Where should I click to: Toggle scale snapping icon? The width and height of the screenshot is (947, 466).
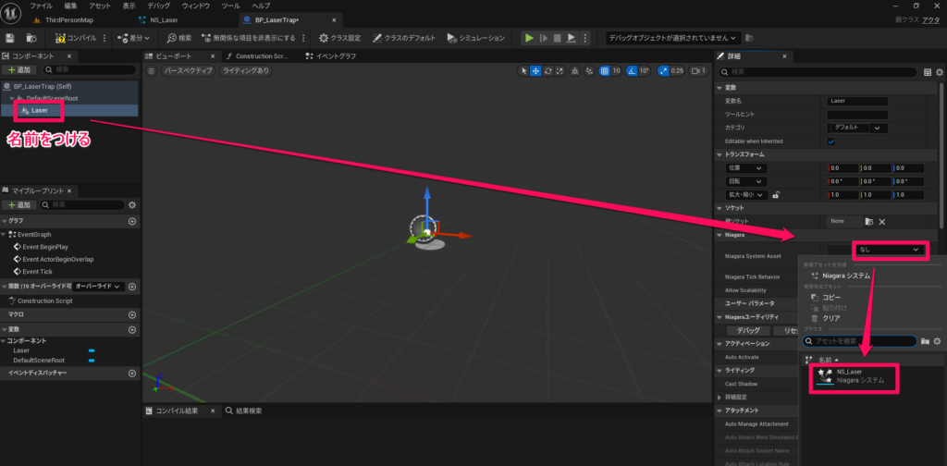click(664, 70)
